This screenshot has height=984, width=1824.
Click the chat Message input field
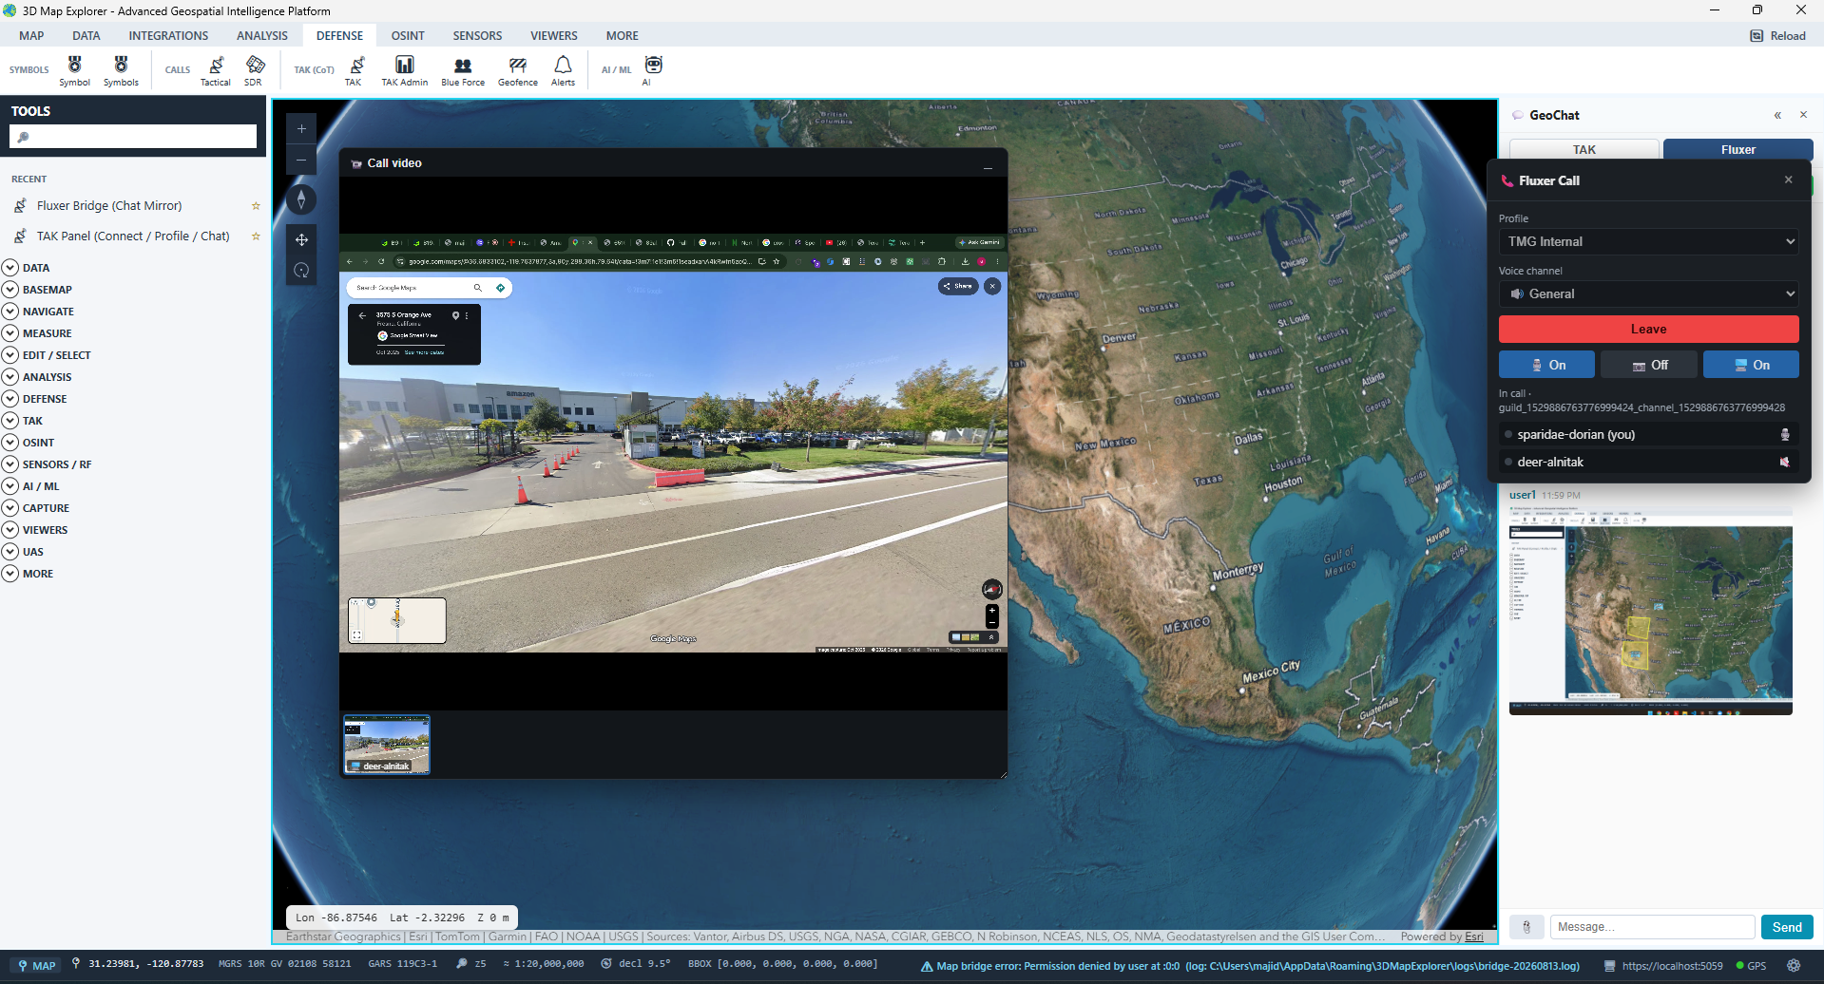pos(1652,927)
